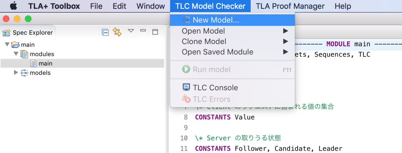Zoom window with the green button

tap(28, 19)
